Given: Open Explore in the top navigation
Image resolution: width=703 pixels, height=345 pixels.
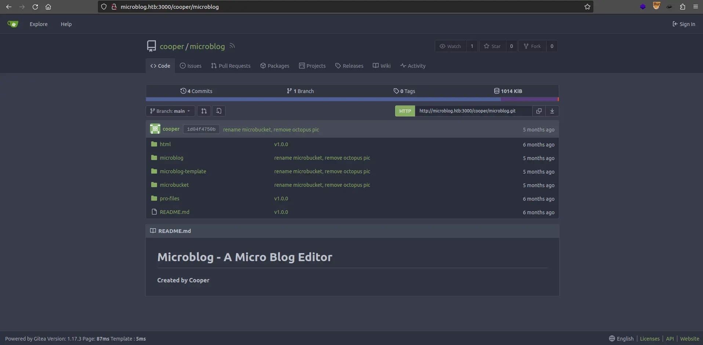Looking at the screenshot, I should coord(39,24).
